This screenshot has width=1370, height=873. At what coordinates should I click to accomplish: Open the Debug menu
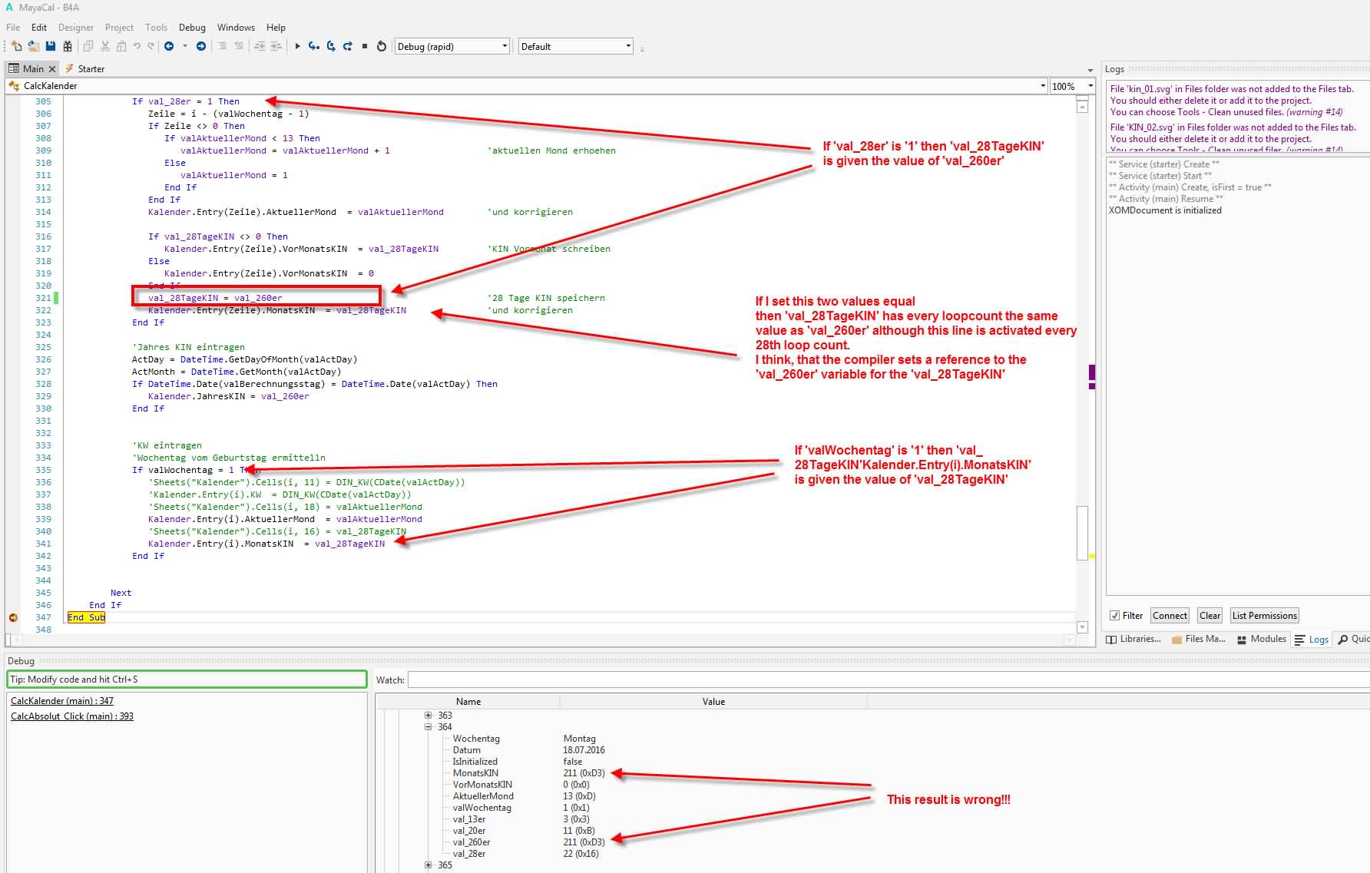coord(192,27)
